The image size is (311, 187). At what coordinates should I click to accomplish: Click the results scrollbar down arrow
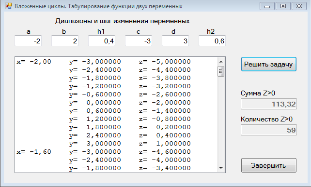221,168
